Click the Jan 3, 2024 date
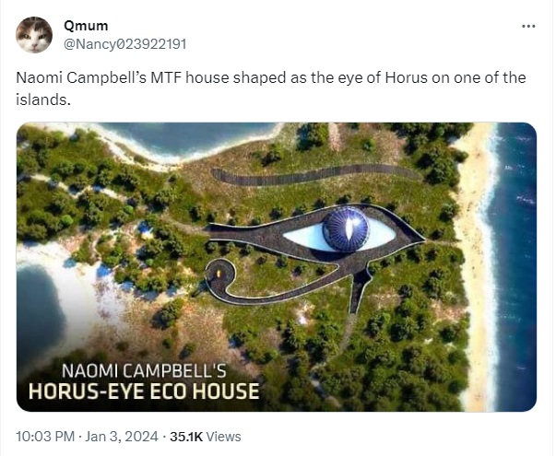This screenshot has width=556, height=456. pyautogui.click(x=122, y=437)
